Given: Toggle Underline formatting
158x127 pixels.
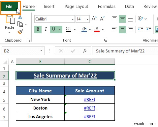Looking at the screenshot, I should click(x=53, y=29).
